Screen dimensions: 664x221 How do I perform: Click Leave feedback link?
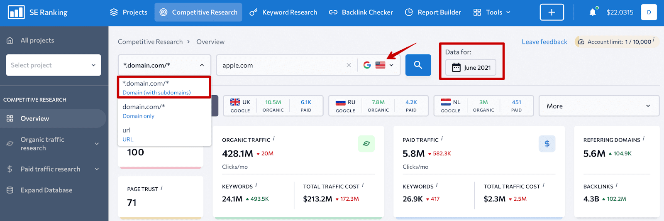[x=544, y=42]
